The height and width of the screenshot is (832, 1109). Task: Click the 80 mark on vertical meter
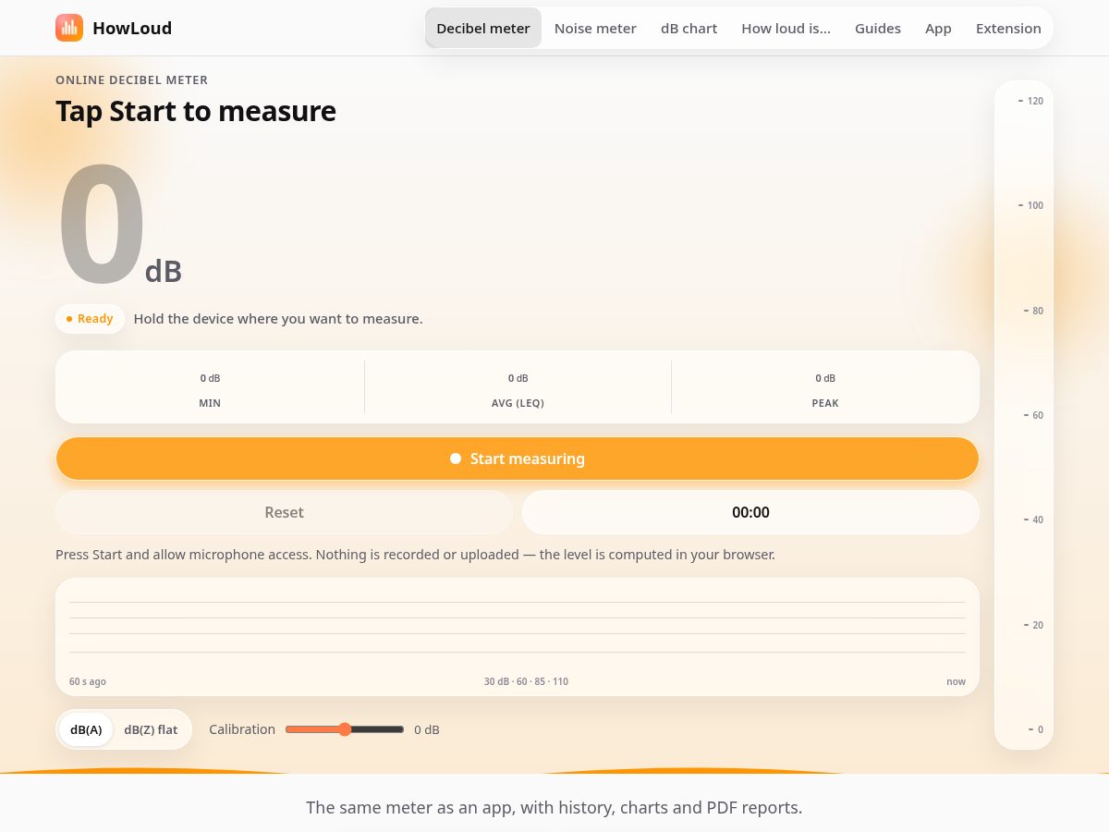coord(1033,311)
